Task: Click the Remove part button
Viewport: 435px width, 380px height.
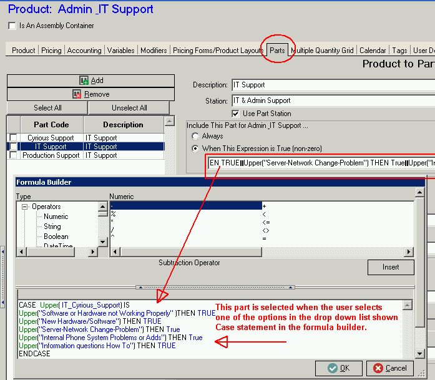Action: [90, 94]
